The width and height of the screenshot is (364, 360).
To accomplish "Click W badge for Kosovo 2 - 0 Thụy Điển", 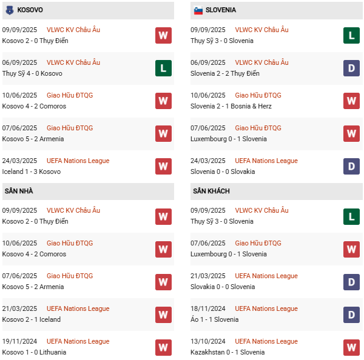I will (163, 35).
